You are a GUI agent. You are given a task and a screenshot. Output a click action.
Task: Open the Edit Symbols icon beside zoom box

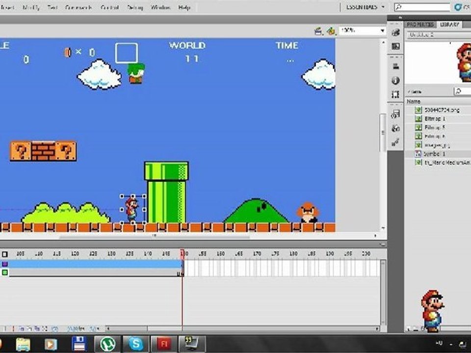(331, 30)
